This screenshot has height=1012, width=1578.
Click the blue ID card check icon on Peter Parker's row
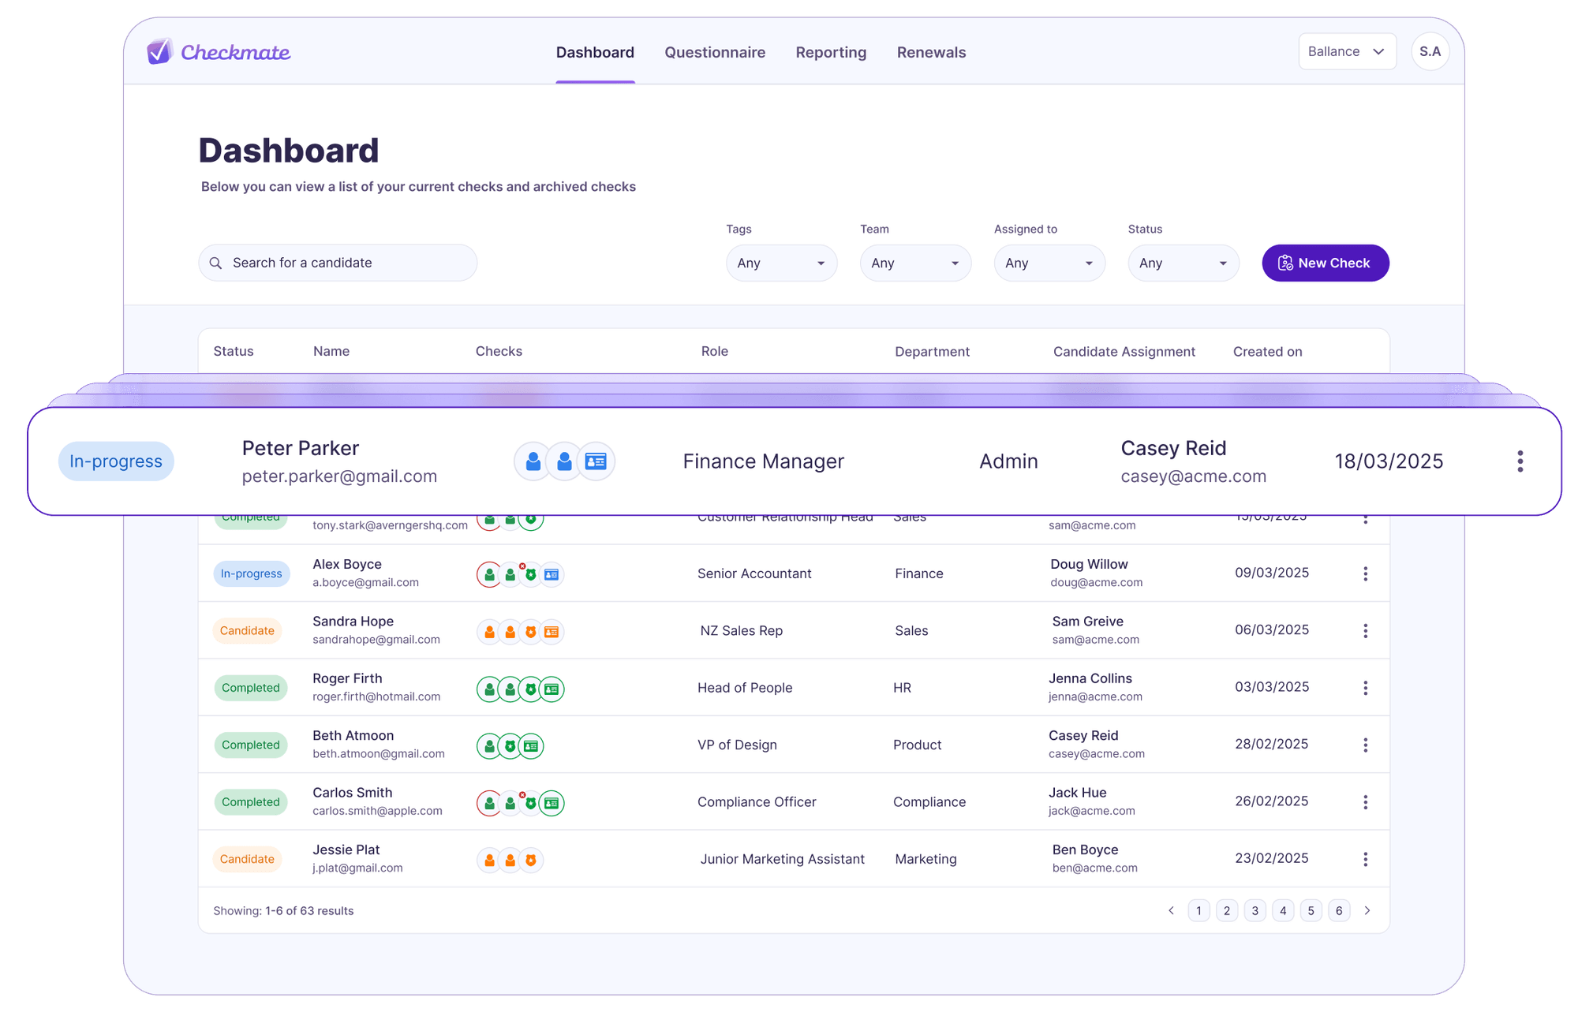click(x=596, y=461)
